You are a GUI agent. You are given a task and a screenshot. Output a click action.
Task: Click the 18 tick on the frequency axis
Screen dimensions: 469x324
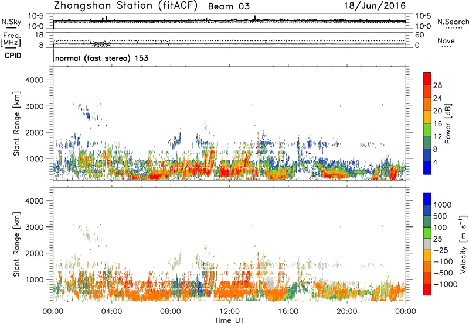[x=39, y=35]
